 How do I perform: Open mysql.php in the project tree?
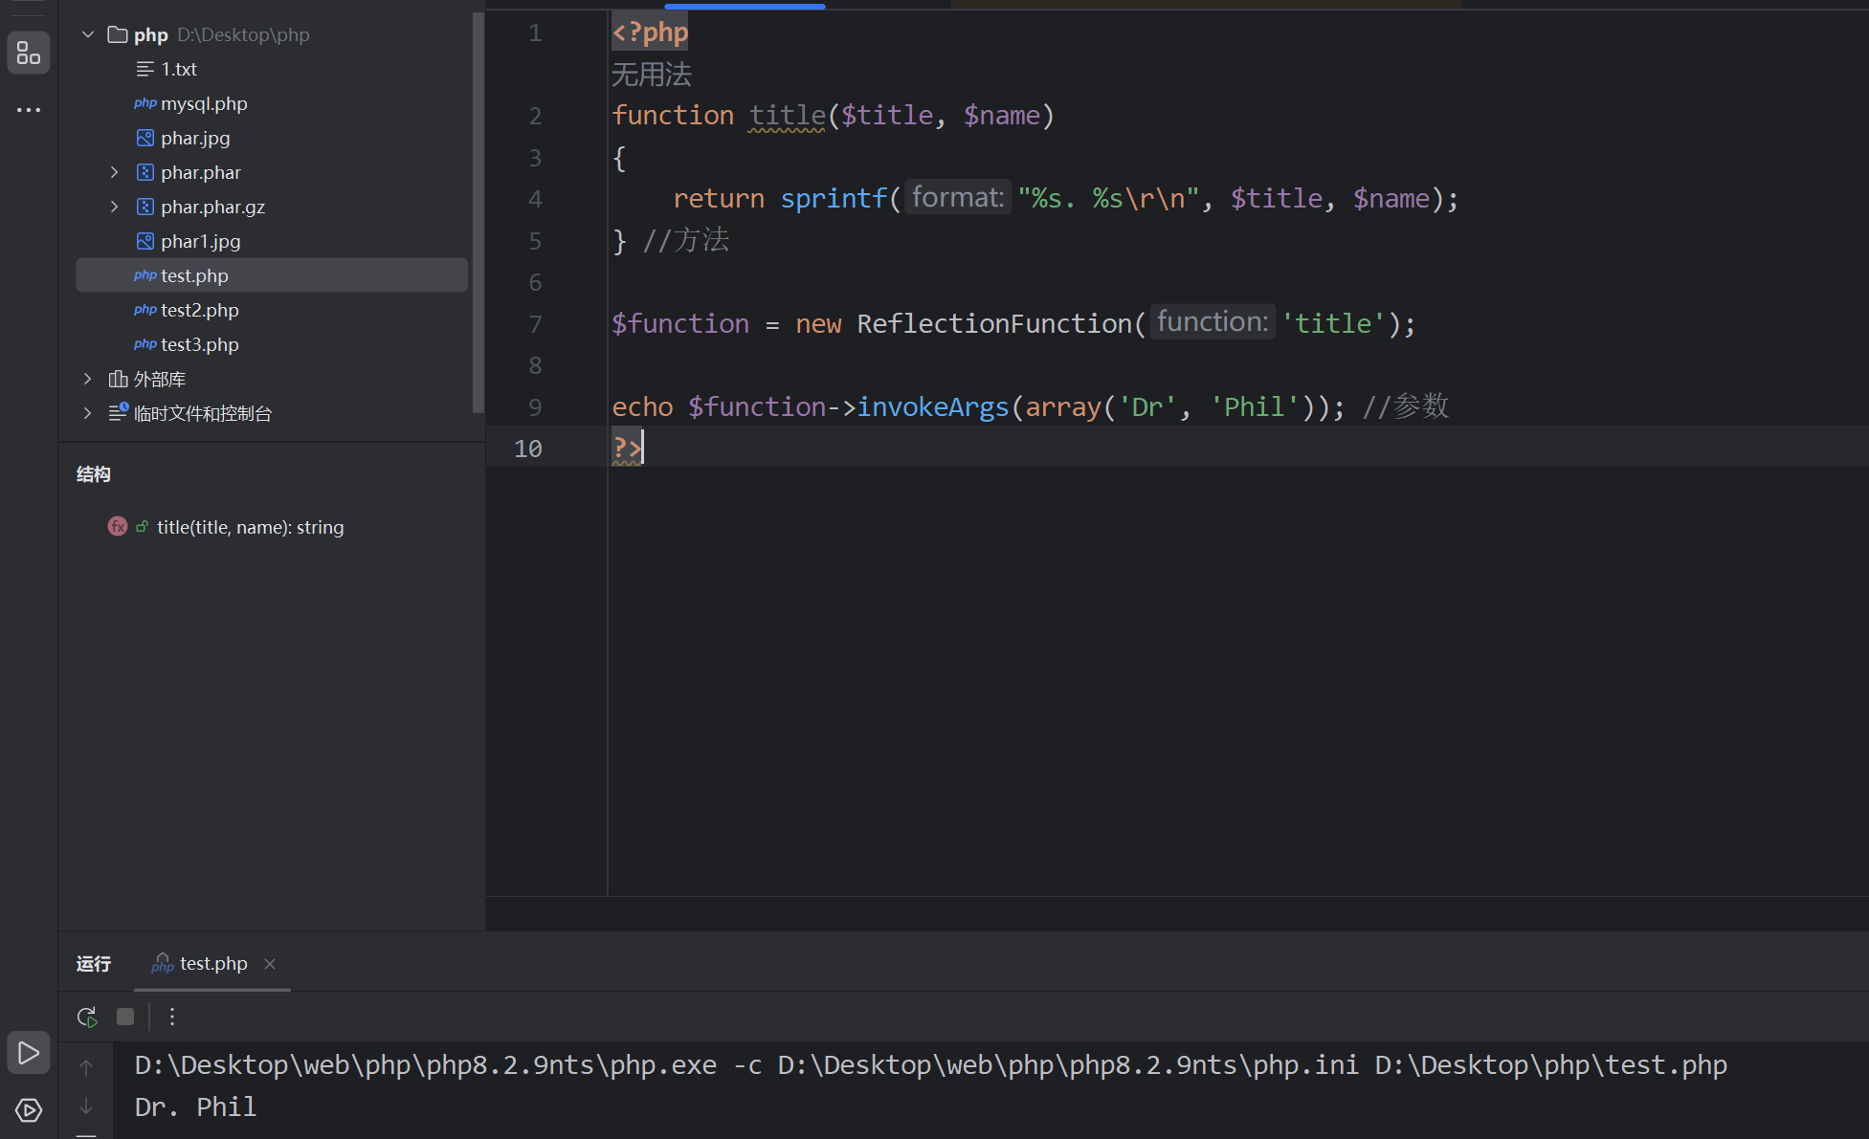tap(204, 104)
